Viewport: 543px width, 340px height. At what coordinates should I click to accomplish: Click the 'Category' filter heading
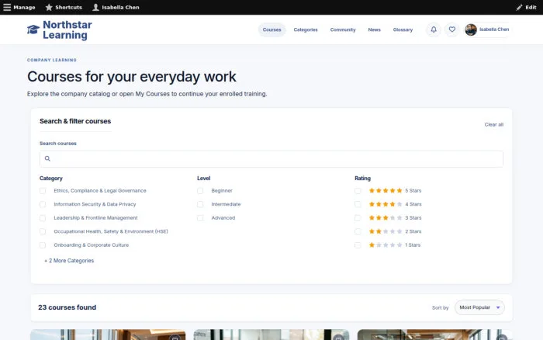pyautogui.click(x=51, y=178)
